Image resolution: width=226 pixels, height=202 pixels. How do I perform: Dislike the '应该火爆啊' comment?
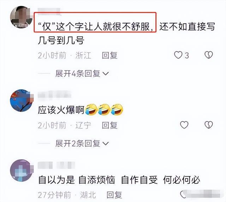[x=209, y=125]
